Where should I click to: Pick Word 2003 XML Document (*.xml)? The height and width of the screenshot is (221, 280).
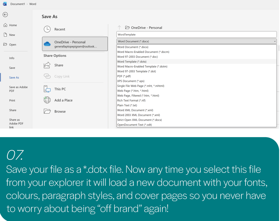197,115
